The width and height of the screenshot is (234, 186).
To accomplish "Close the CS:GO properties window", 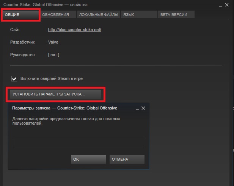I will [x=228, y=5].
